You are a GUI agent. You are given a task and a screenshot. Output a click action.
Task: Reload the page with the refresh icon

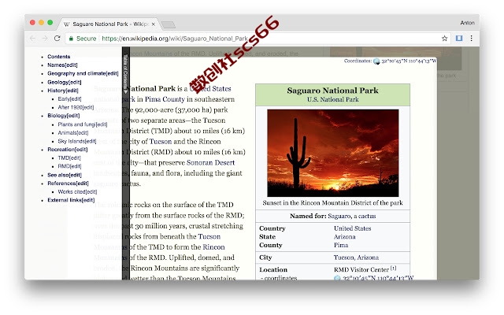pyautogui.click(x=57, y=39)
